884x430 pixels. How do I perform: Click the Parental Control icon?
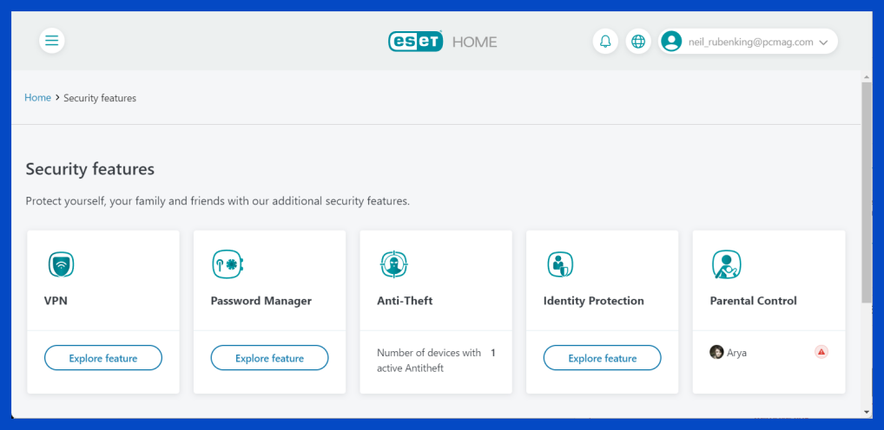pyautogui.click(x=726, y=264)
